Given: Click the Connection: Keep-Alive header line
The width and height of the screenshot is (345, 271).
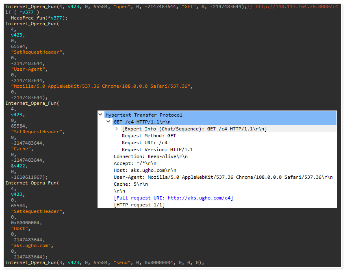Looking at the screenshot, I should [150, 156].
